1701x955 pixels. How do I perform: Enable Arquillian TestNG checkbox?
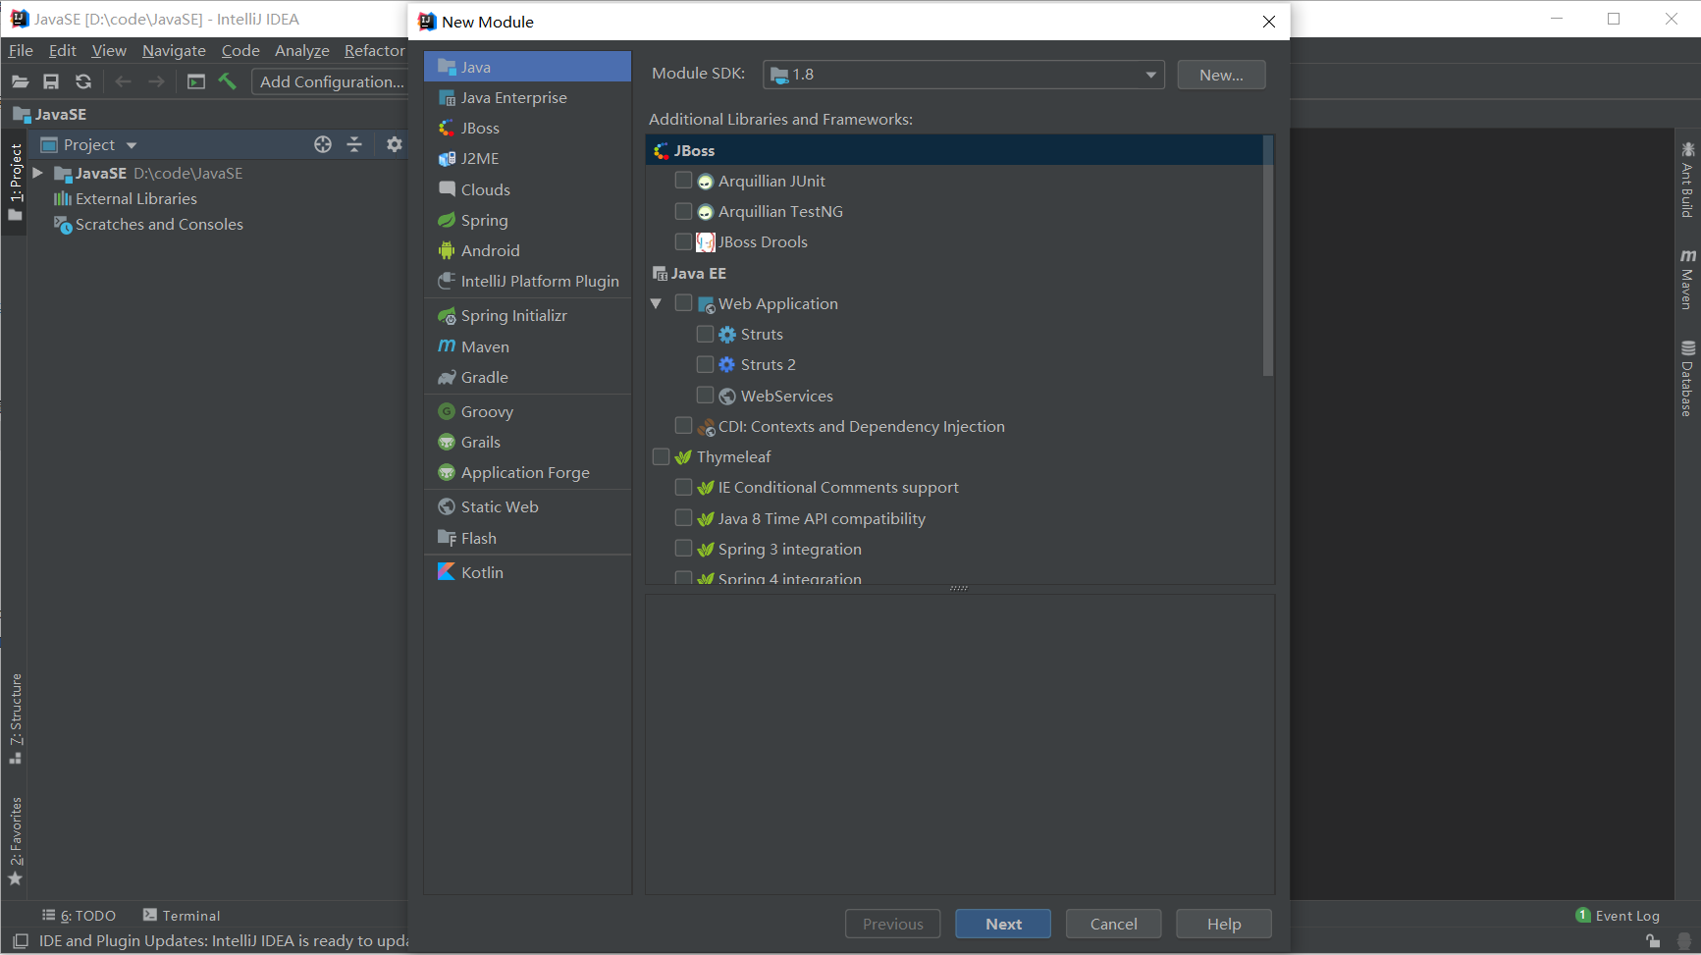pyautogui.click(x=684, y=211)
